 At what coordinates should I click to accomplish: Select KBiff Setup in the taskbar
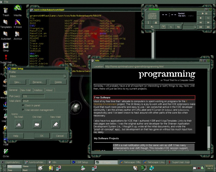[82, 162]
